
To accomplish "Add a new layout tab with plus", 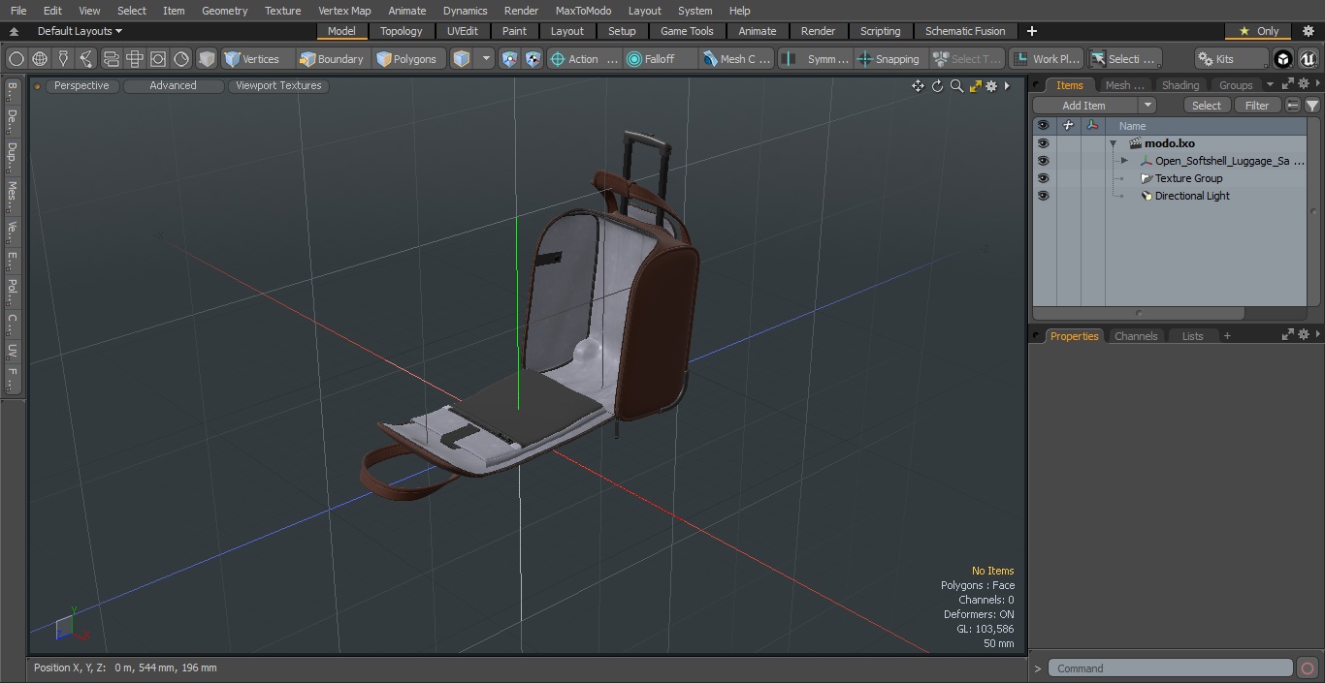I will pyautogui.click(x=1031, y=31).
